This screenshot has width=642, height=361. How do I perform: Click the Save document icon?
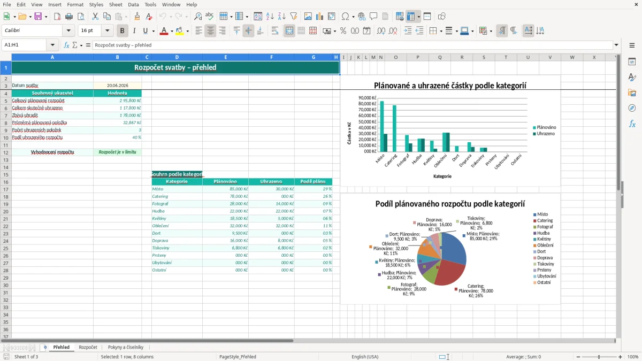[38, 17]
